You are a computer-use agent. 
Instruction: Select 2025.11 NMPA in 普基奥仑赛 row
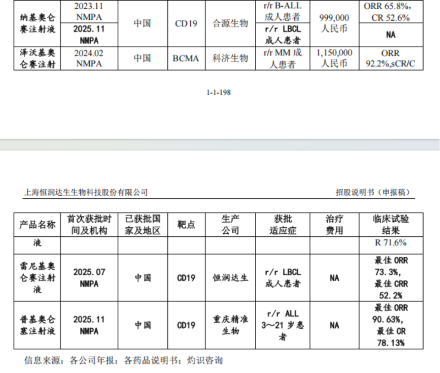(x=89, y=325)
